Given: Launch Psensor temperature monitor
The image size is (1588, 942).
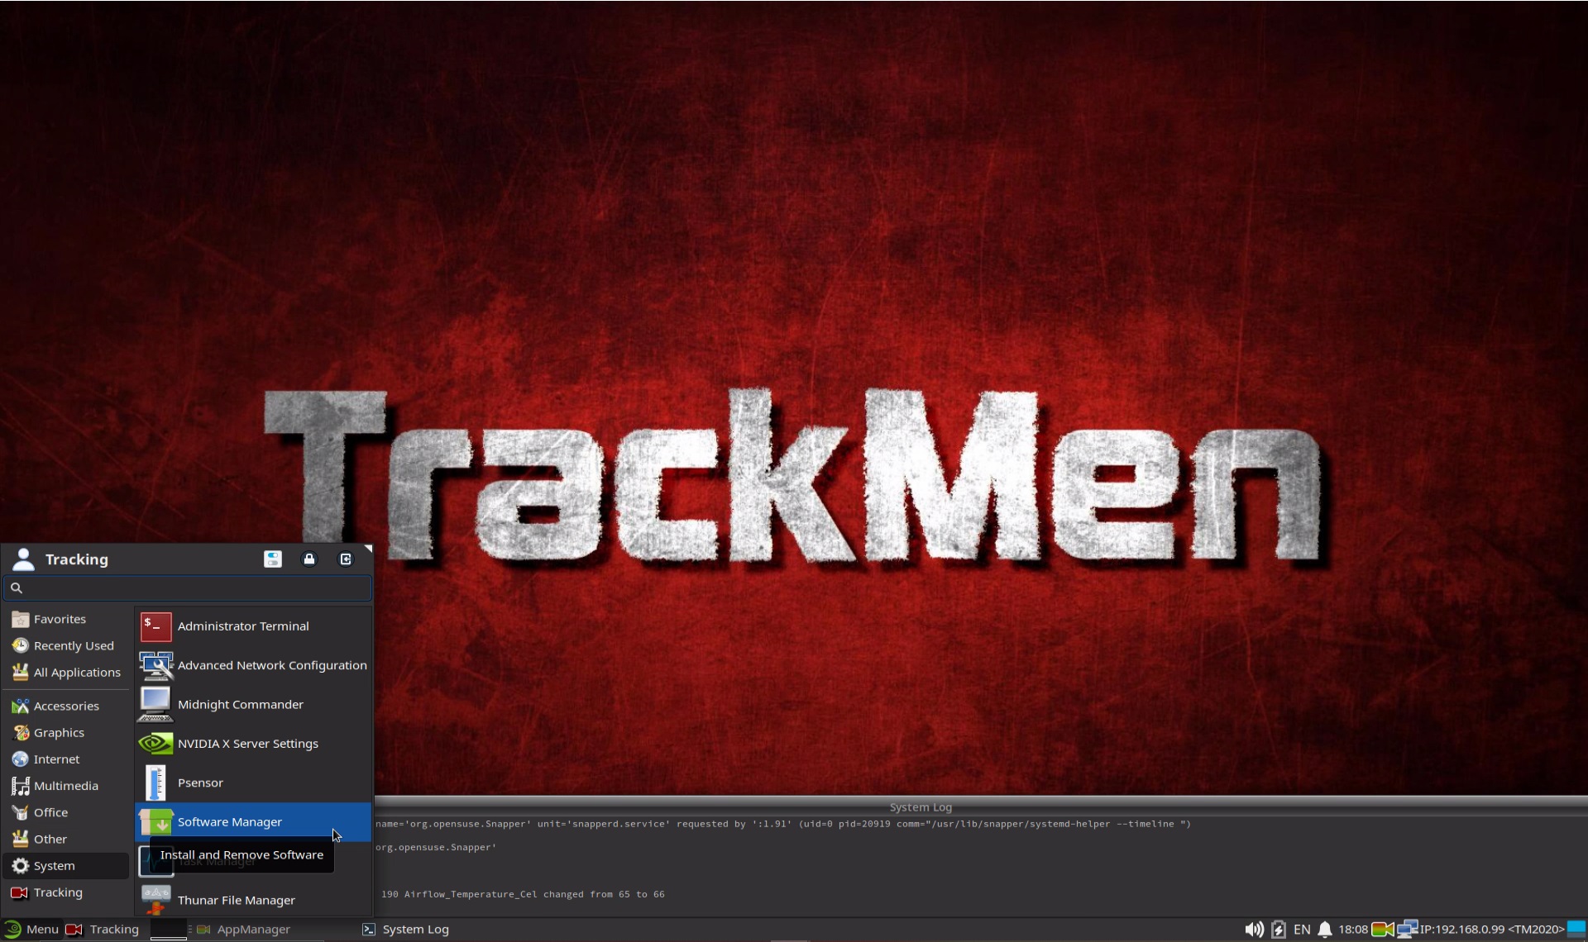Looking at the screenshot, I should (x=200, y=783).
